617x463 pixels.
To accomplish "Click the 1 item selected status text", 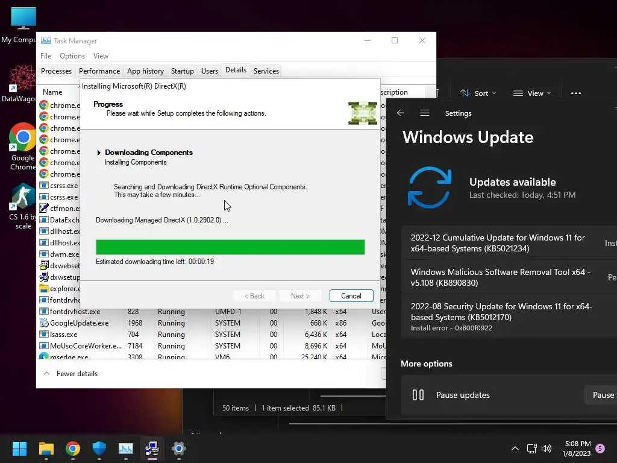I will coord(284,408).
